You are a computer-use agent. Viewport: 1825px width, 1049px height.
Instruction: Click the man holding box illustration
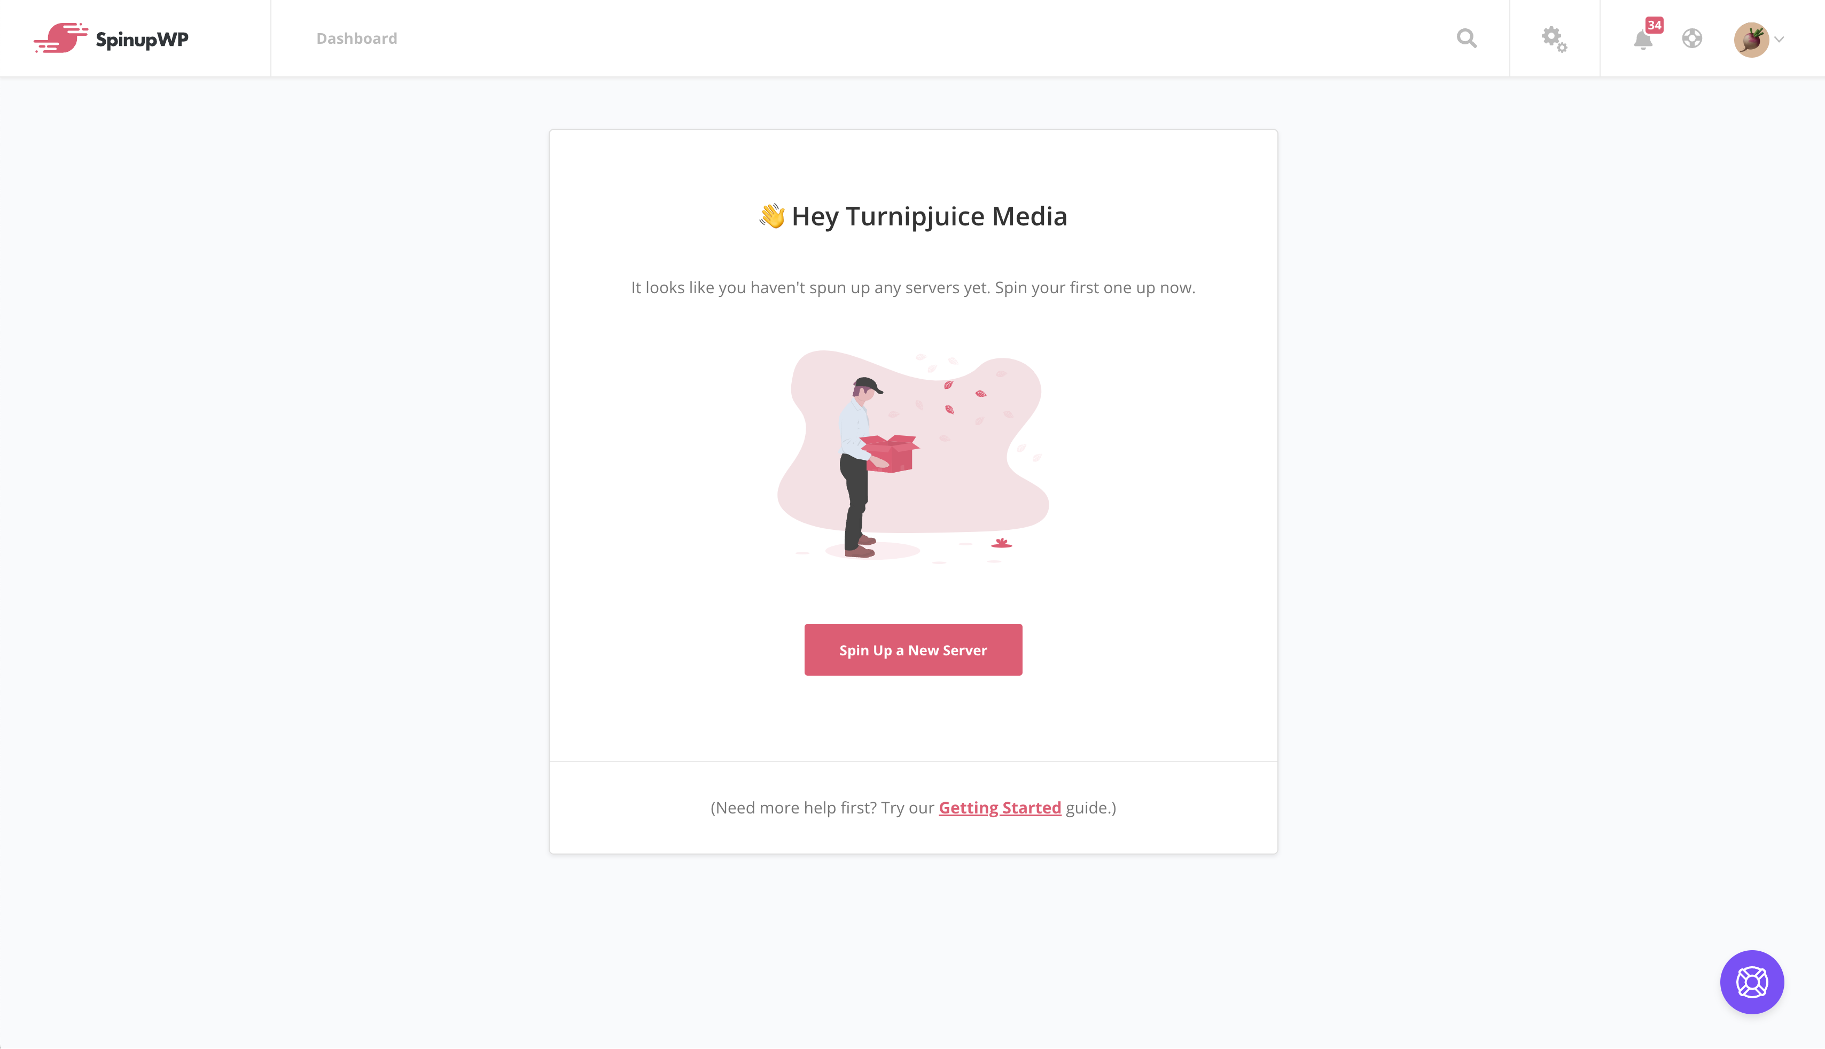863,467
